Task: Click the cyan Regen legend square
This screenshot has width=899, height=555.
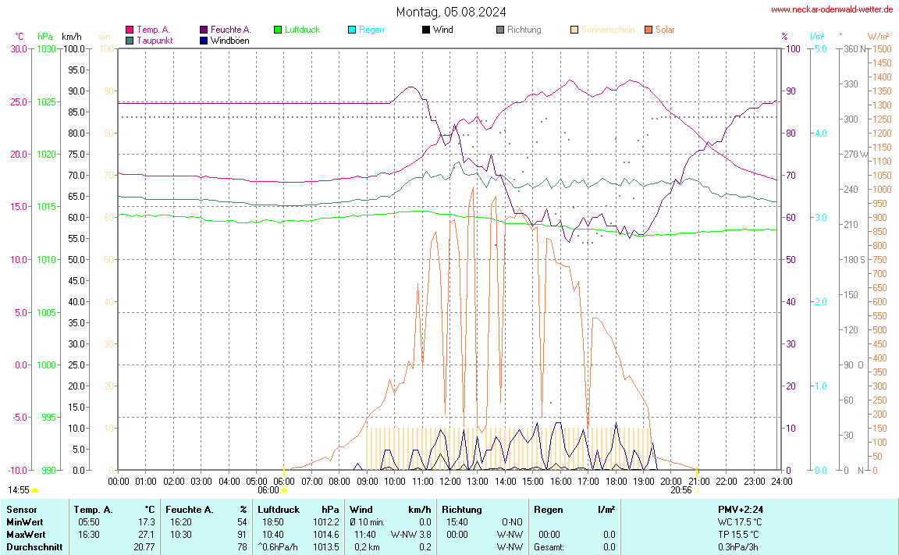Action: [x=352, y=30]
